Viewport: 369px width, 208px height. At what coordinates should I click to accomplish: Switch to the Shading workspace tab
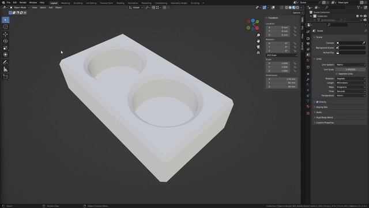pyautogui.click(x=121, y=3)
